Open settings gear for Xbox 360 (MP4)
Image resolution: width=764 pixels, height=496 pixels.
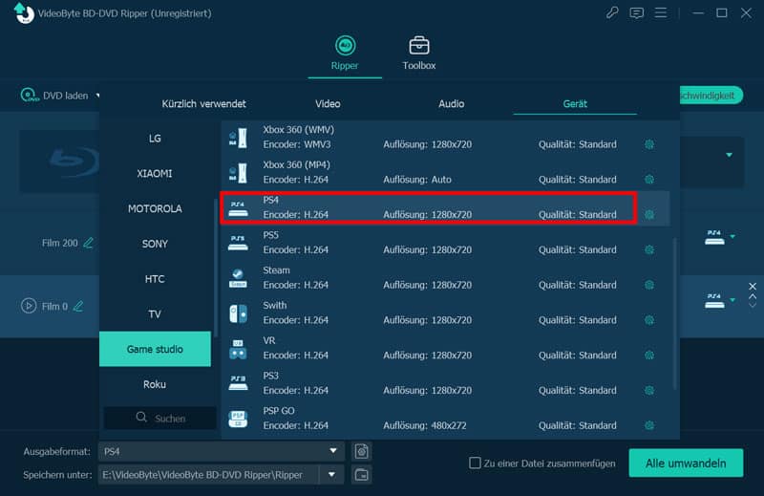[649, 180]
